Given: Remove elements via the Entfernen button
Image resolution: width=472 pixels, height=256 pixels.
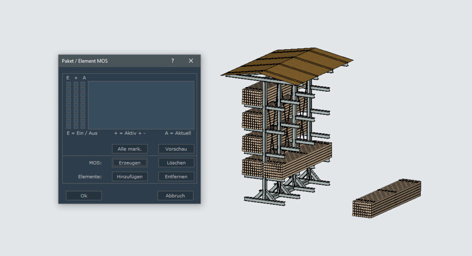Looking at the screenshot, I should [x=176, y=176].
